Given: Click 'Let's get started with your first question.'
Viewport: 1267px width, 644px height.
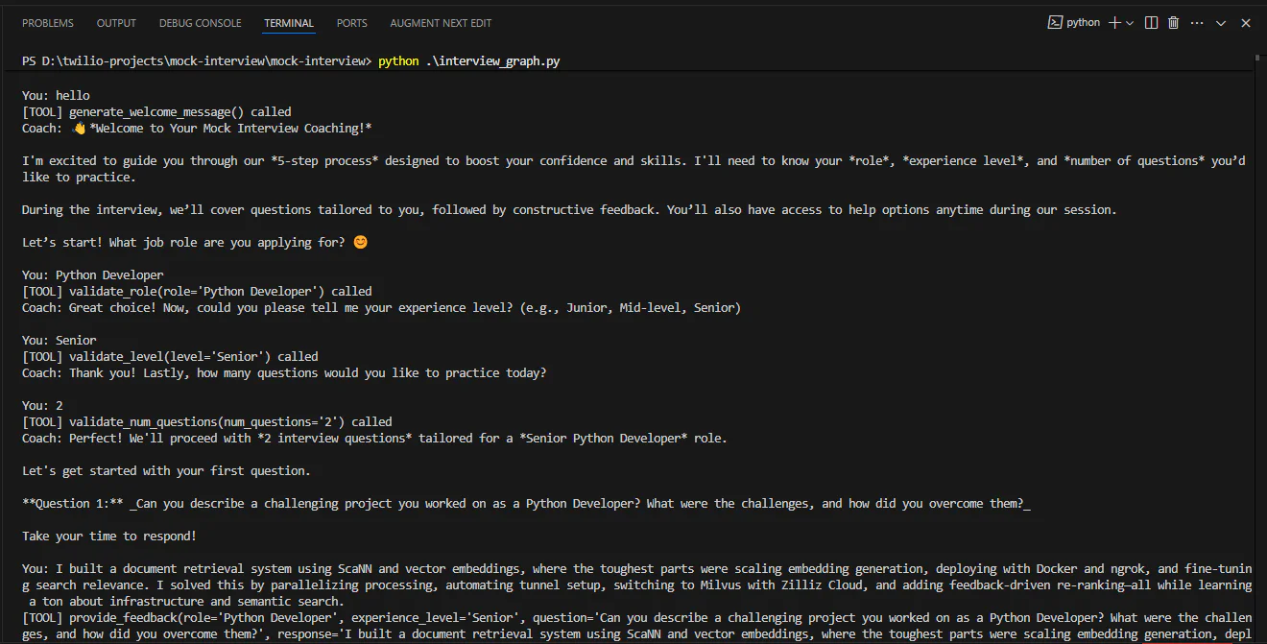Looking at the screenshot, I should click(166, 470).
